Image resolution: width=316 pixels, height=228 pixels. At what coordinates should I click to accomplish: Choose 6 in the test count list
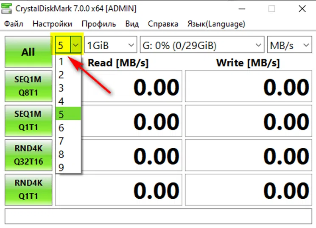68,127
